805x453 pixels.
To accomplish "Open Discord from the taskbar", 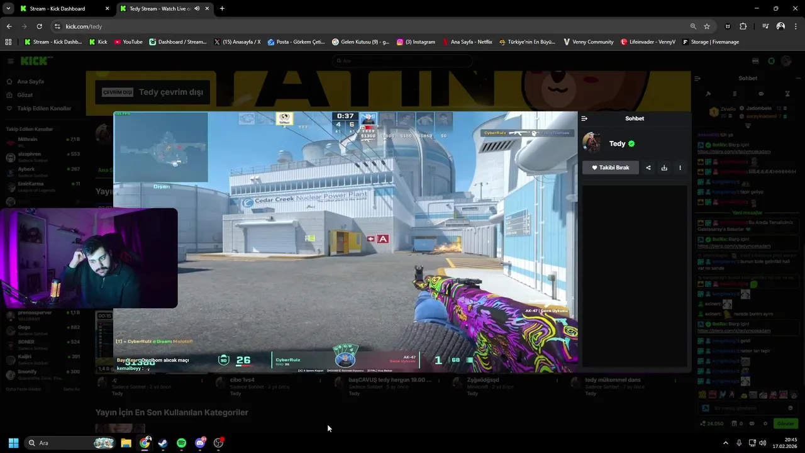I will coord(200,443).
